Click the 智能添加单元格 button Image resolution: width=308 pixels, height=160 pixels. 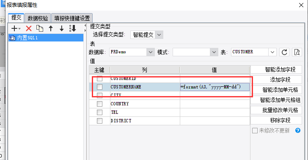point(276,90)
